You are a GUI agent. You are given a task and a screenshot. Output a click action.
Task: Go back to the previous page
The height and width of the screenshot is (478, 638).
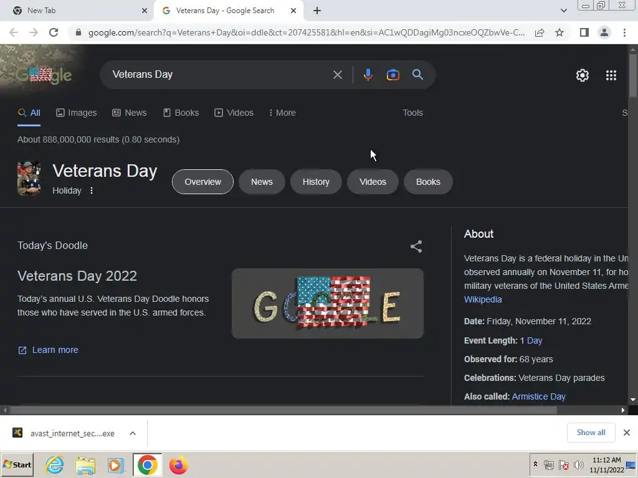point(14,32)
